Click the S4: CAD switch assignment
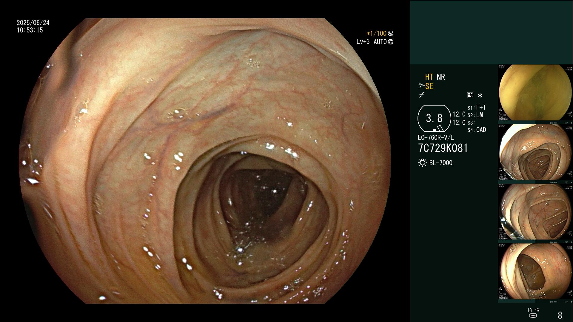The image size is (573, 322). [477, 130]
